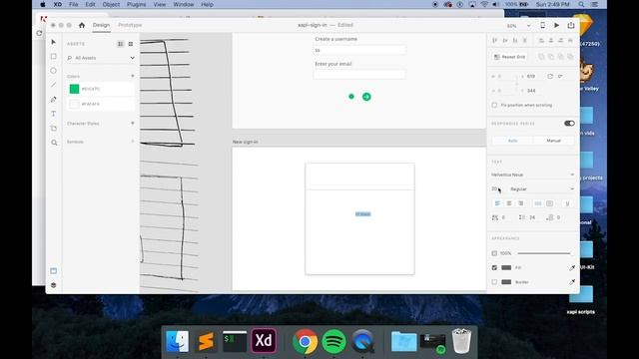Go to XD Home screen
The image size is (639, 359).
82,25
